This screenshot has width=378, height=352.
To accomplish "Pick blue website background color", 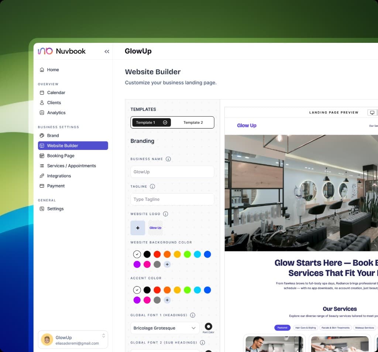I will pos(207,254).
